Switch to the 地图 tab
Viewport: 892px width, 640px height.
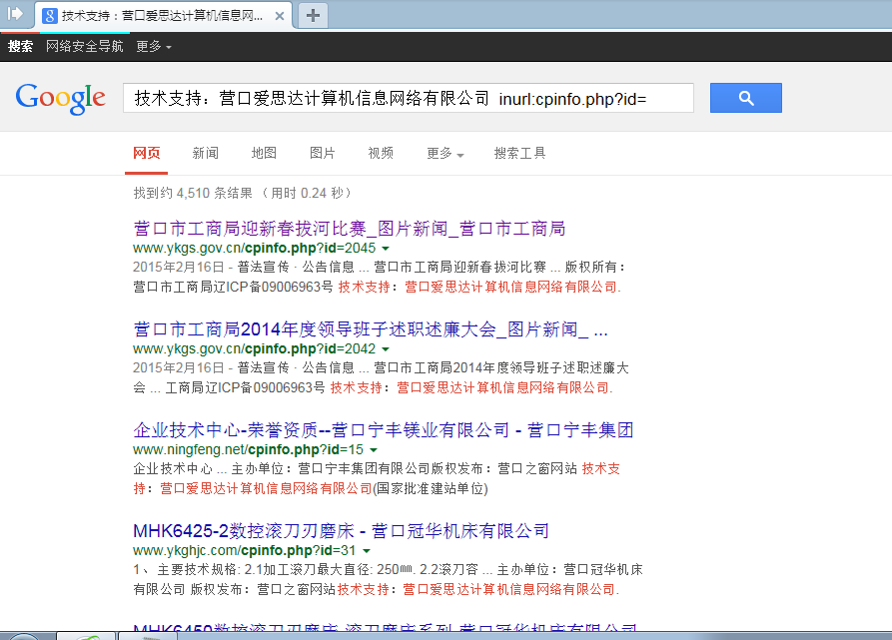point(264,153)
